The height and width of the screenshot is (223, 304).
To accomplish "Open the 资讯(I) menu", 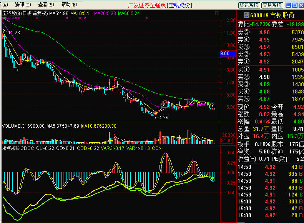I will click(x=23, y=5).
